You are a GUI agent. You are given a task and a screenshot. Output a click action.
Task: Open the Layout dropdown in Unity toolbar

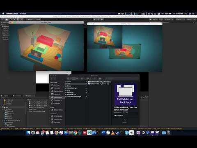pyautogui.click(x=191, y=19)
